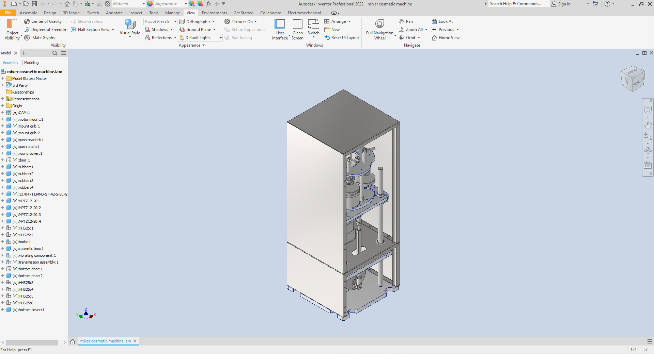Activate Clean Screen mode

[x=297, y=30]
